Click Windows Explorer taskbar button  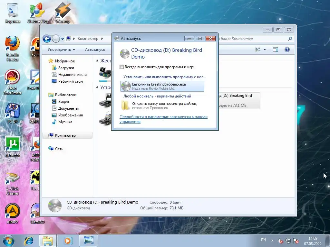[x=48, y=241]
